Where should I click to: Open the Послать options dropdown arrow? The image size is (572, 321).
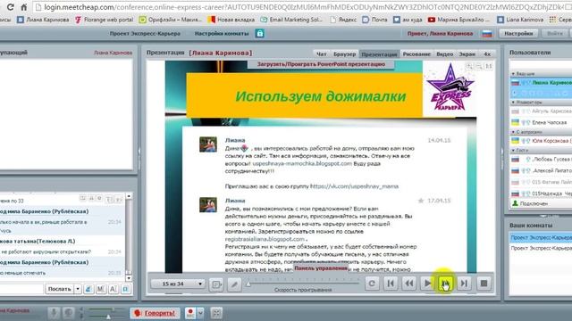78,289
